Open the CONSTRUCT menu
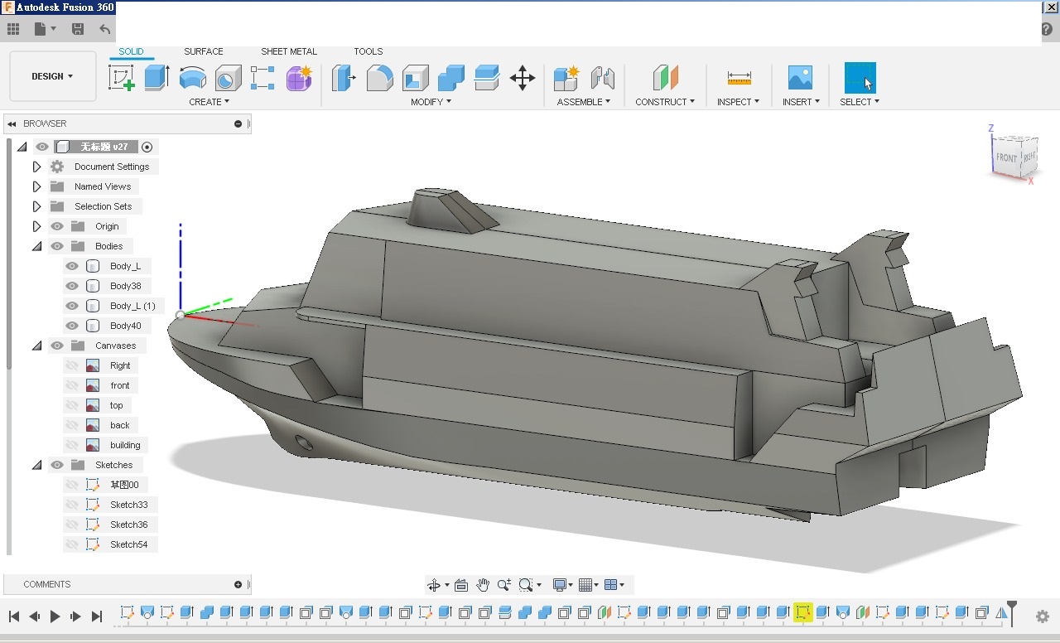 (x=665, y=102)
